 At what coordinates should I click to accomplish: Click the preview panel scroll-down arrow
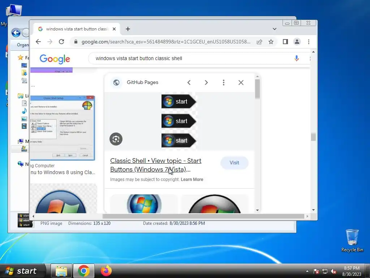(x=257, y=210)
